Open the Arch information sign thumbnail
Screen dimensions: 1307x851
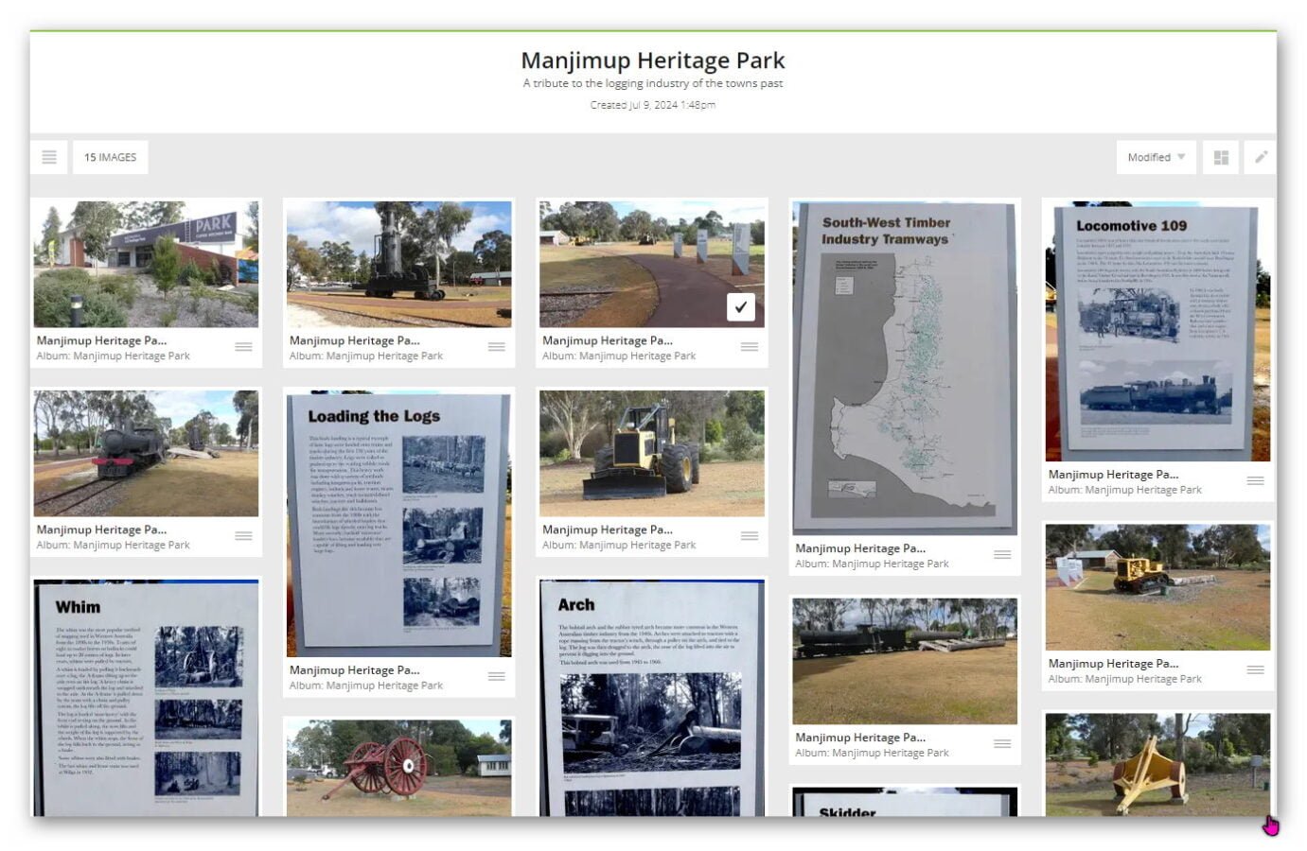click(x=651, y=698)
